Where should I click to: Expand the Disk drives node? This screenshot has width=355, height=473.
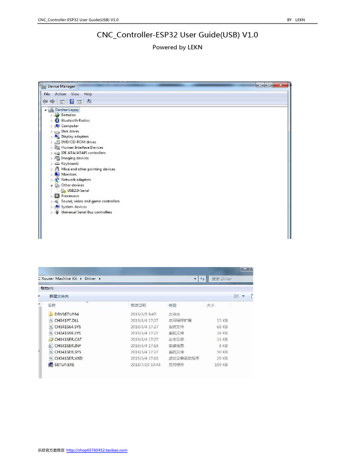tap(52, 132)
